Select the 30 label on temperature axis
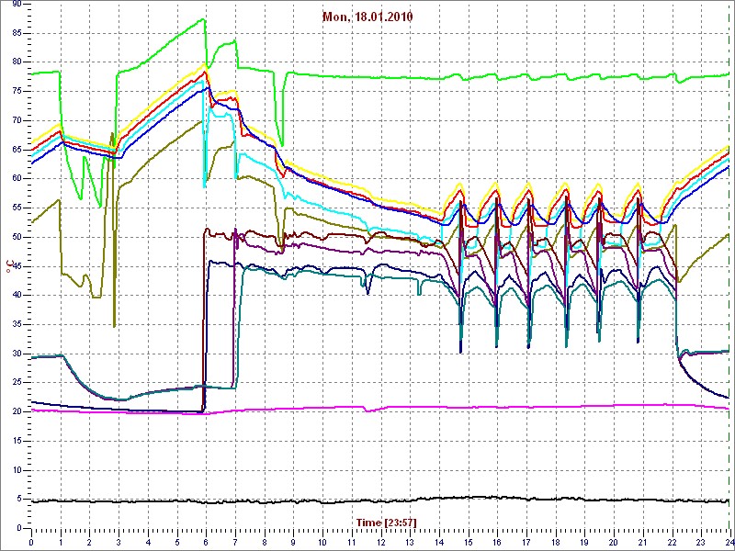735x551 pixels. 17,354
